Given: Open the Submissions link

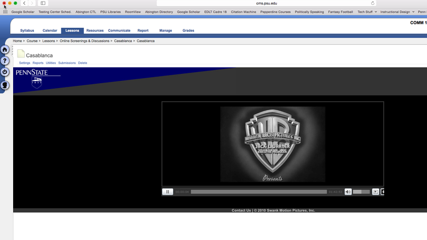Looking at the screenshot, I should [67, 63].
